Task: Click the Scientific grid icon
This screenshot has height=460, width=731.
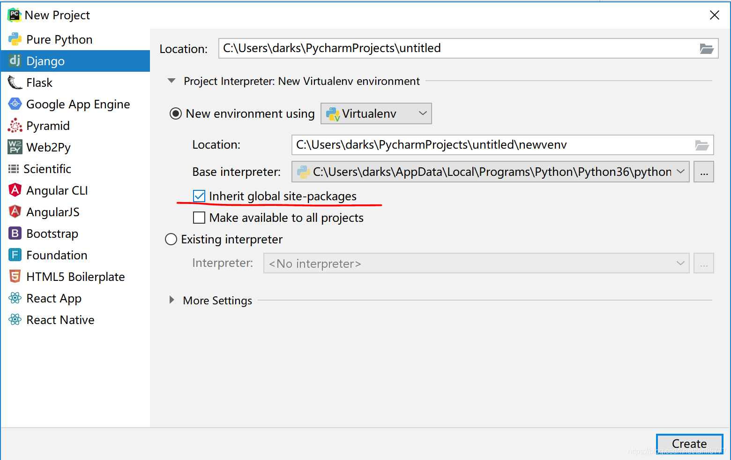Action: 14,169
